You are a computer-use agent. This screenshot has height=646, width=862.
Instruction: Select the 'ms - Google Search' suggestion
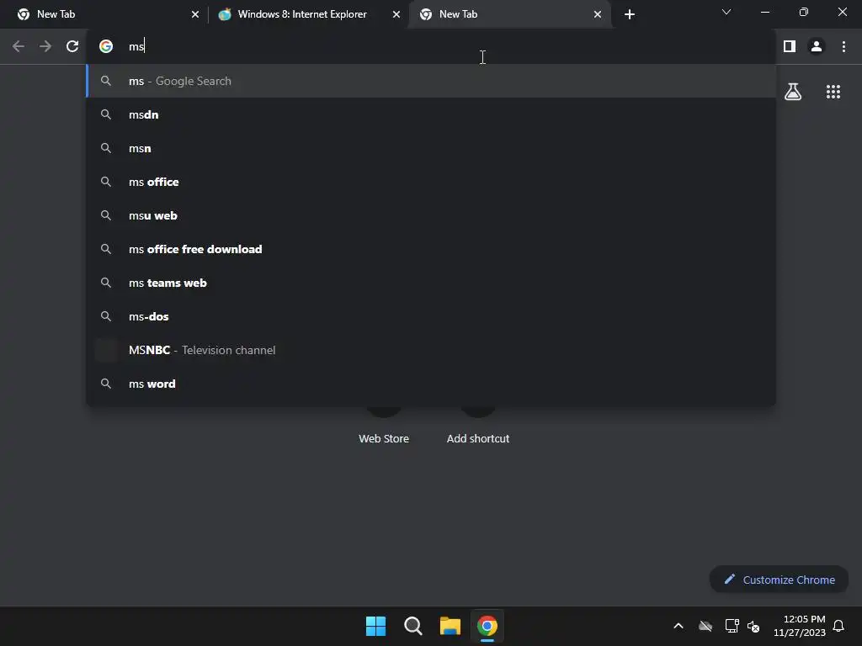tap(431, 82)
